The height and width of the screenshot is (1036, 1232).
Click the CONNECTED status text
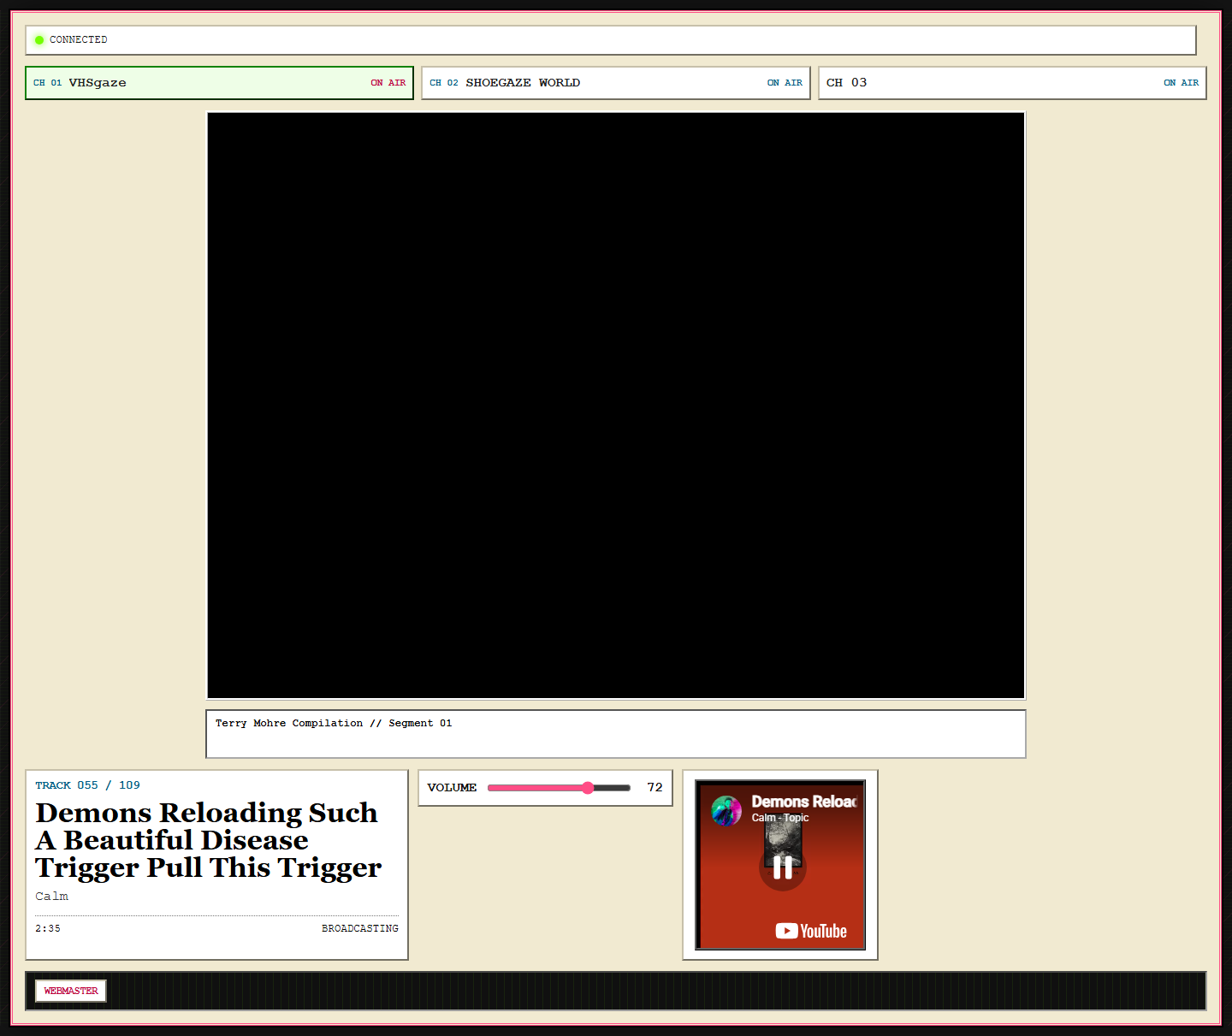pos(78,40)
